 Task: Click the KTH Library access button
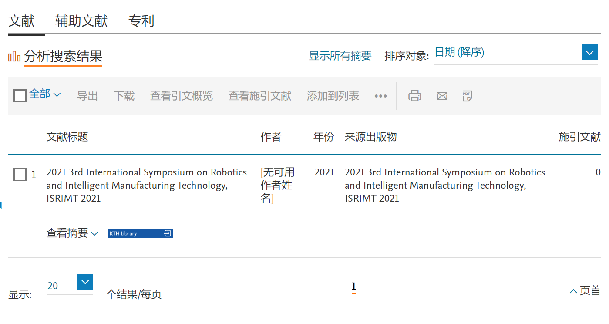tap(140, 233)
